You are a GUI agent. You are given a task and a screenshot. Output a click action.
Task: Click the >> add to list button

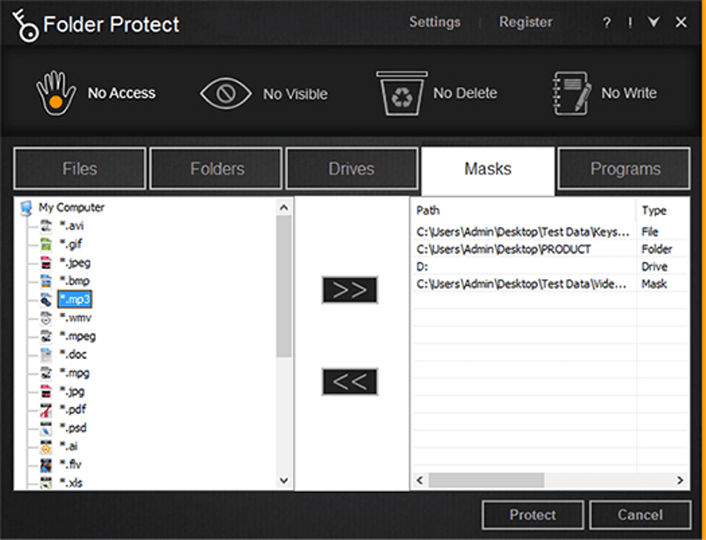350,290
